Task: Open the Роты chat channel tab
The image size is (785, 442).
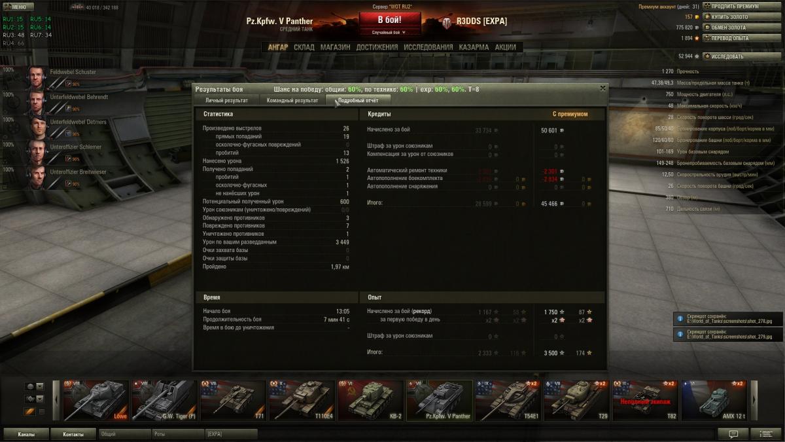Action: [x=178, y=434]
